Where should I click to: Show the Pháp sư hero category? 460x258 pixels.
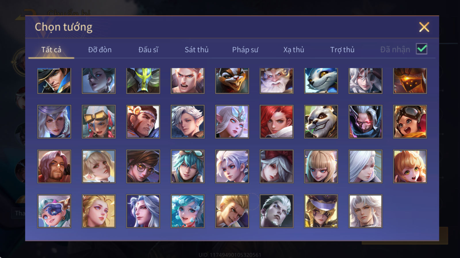245,50
